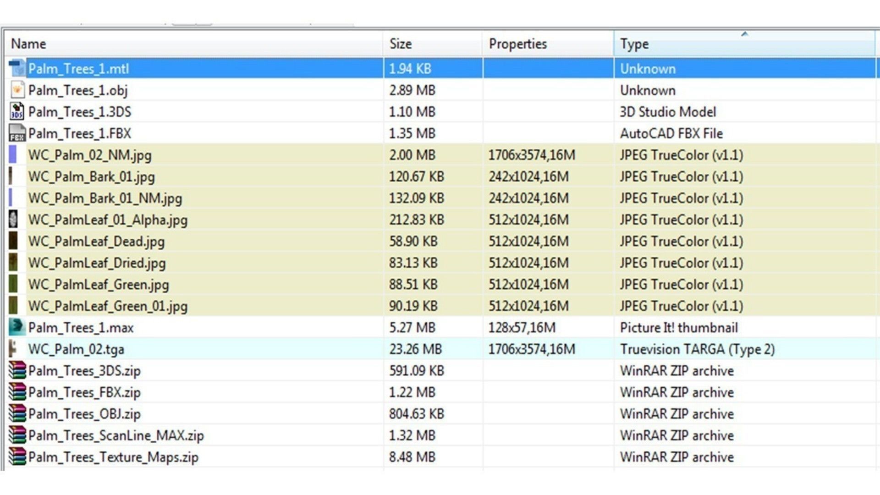Click the Palm_Trees_FBX.zip archive icon

point(17,392)
